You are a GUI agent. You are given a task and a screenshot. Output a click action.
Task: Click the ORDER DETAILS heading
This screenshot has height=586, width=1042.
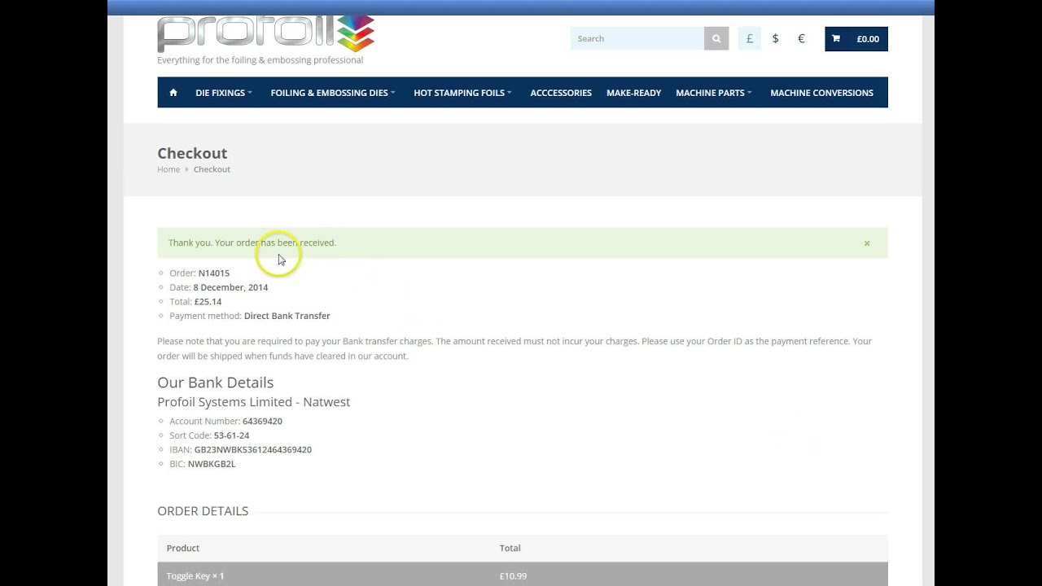203,511
